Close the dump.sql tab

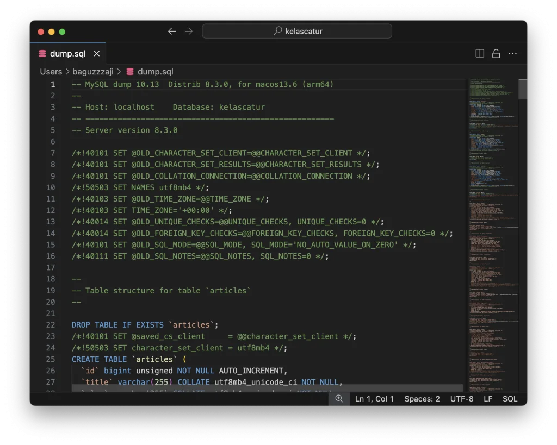point(97,54)
